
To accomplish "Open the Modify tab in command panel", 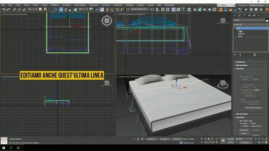I will tap(240, 16).
